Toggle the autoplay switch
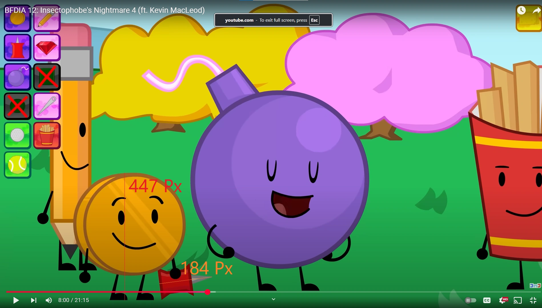The image size is (542, 308). (x=470, y=300)
